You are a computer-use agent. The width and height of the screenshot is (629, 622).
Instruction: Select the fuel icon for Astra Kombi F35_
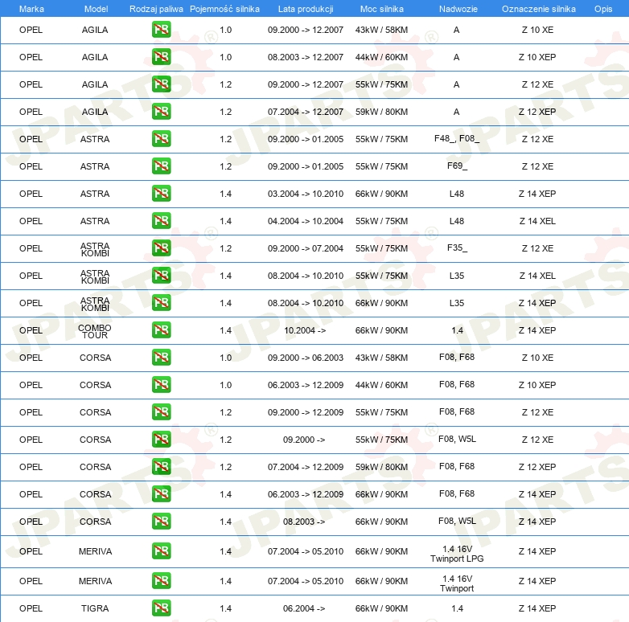(161, 248)
